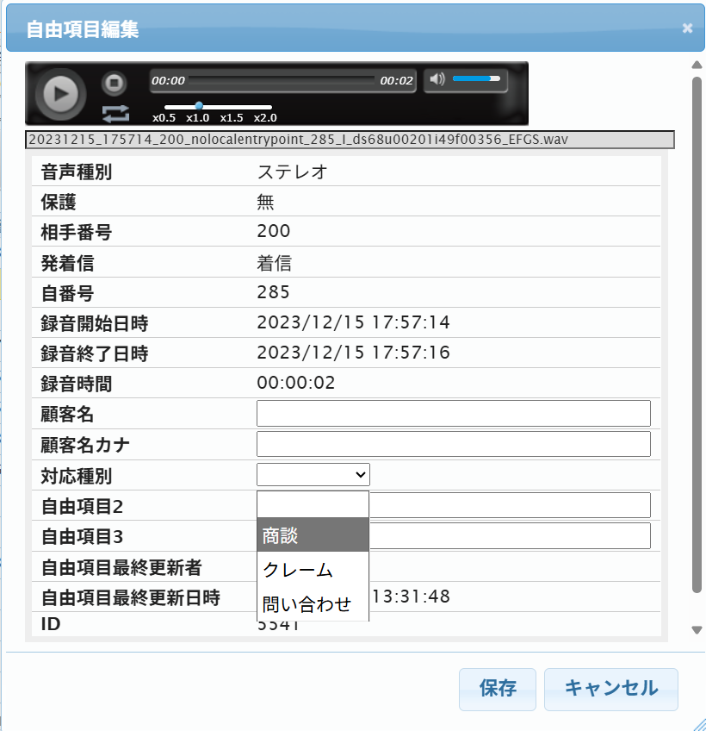706x731 pixels.
Task: Click the 自由項目3 text input
Action: tap(509, 535)
